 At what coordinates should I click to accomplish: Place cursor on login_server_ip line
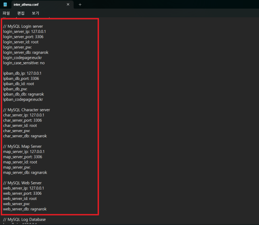(24, 32)
